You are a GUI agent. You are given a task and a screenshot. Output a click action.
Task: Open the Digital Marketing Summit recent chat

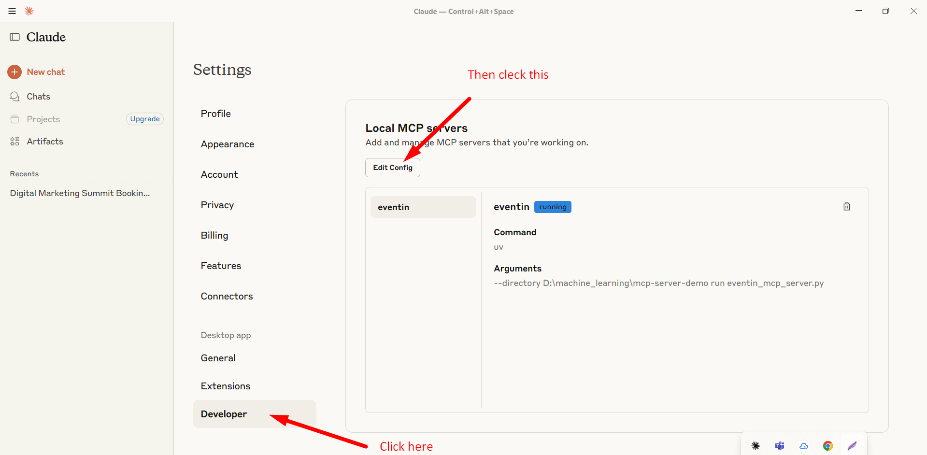click(80, 193)
